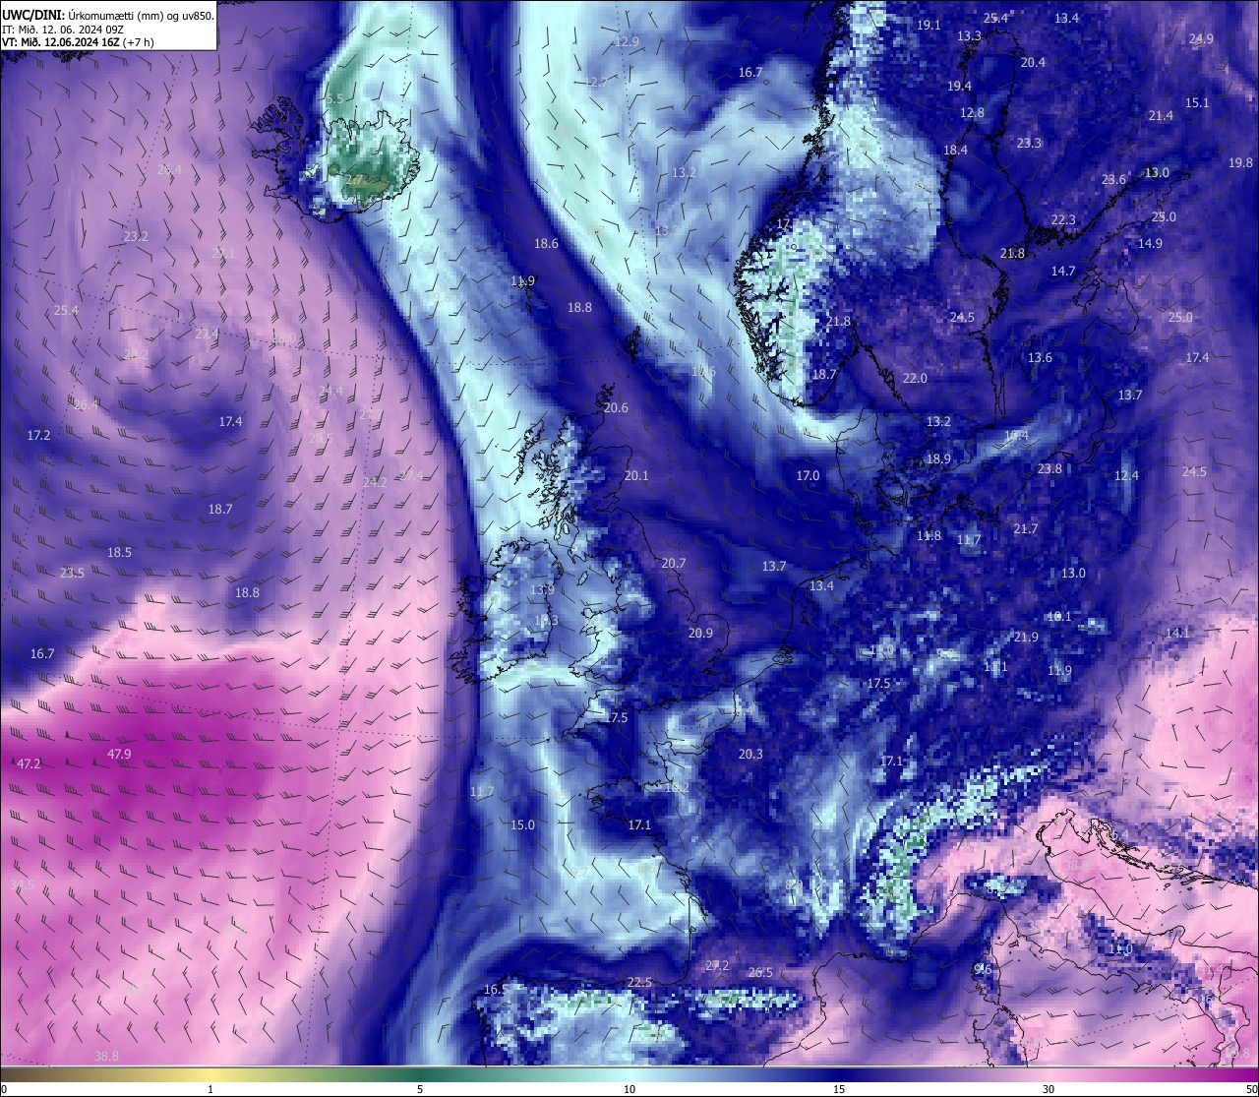Image resolution: width=1259 pixels, height=1097 pixels.
Task: Click the 18.5 value label
Action: (119, 553)
